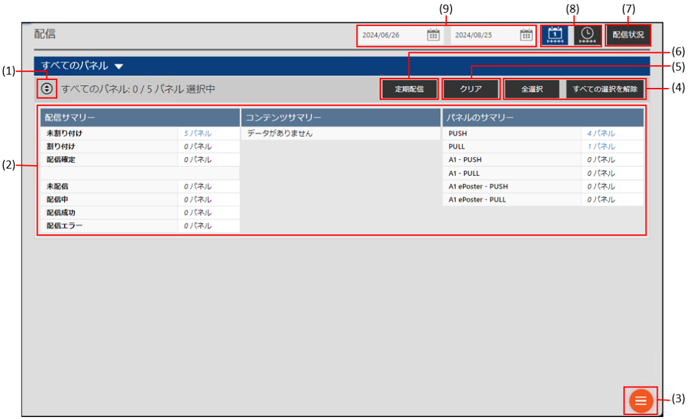Click the start date field 2024/06/26
The height and width of the screenshot is (419, 688).
[x=391, y=35]
